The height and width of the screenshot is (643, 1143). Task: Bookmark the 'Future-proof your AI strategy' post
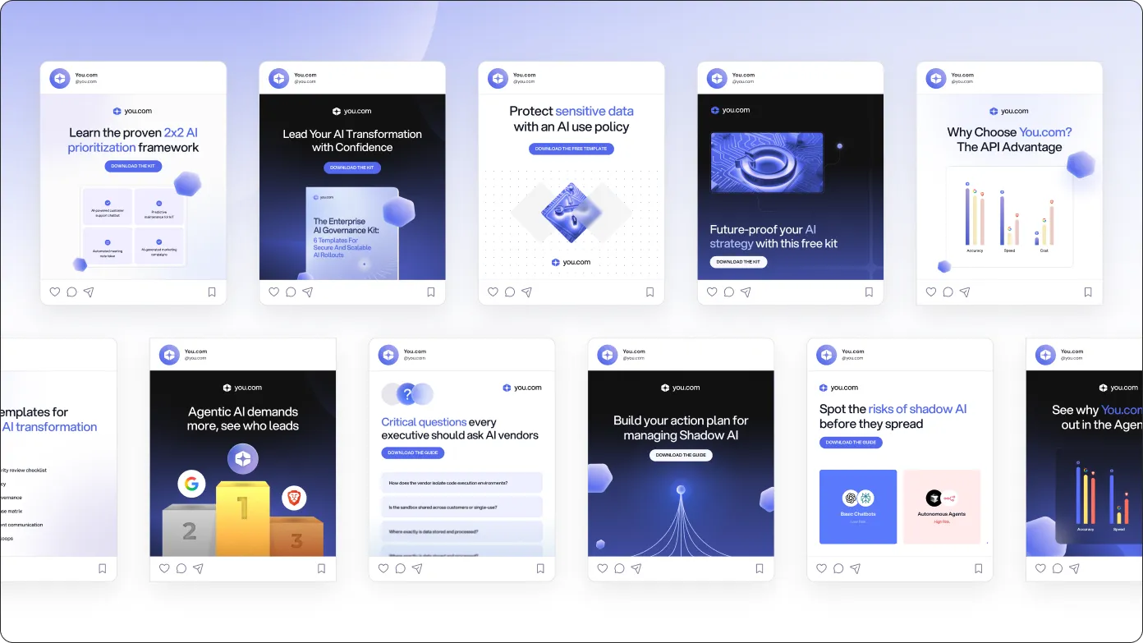click(869, 292)
